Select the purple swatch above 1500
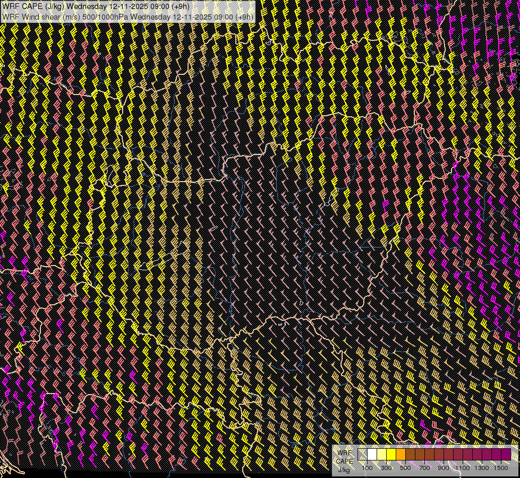The height and width of the screenshot is (478, 520). (506, 455)
